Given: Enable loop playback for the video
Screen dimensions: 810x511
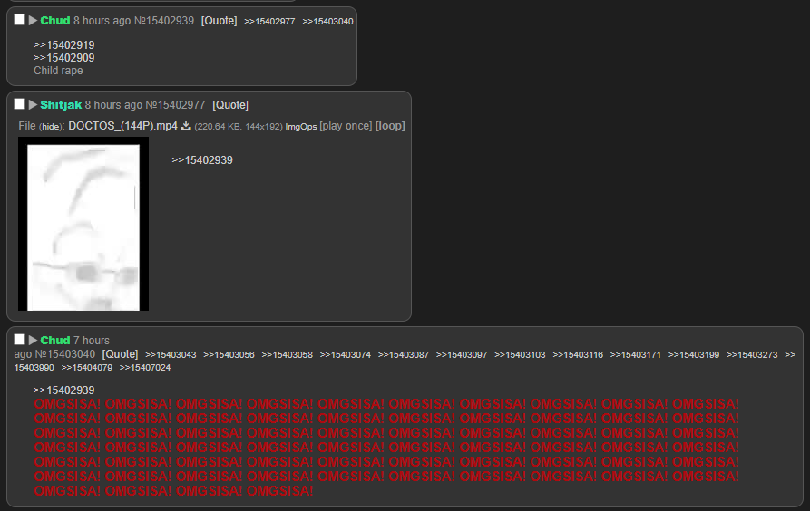Looking at the screenshot, I should (390, 126).
